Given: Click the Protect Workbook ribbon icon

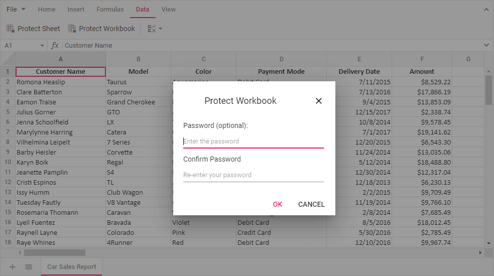Looking at the screenshot, I should tap(72, 29).
